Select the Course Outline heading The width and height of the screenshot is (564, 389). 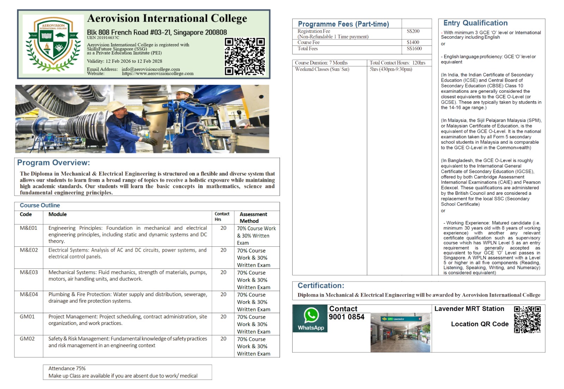[40, 205]
